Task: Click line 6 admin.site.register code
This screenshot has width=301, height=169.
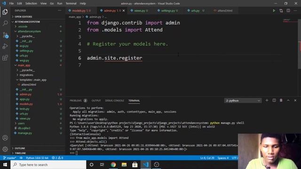Action: pyautogui.click(x=115, y=58)
